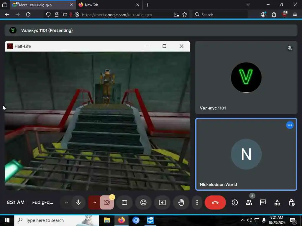Click the N avatar of Nickelodeon World

(x=246, y=154)
